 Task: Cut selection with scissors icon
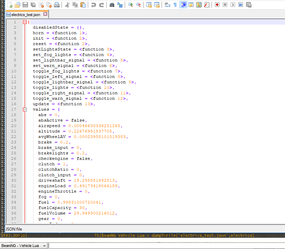[x=67, y=5]
